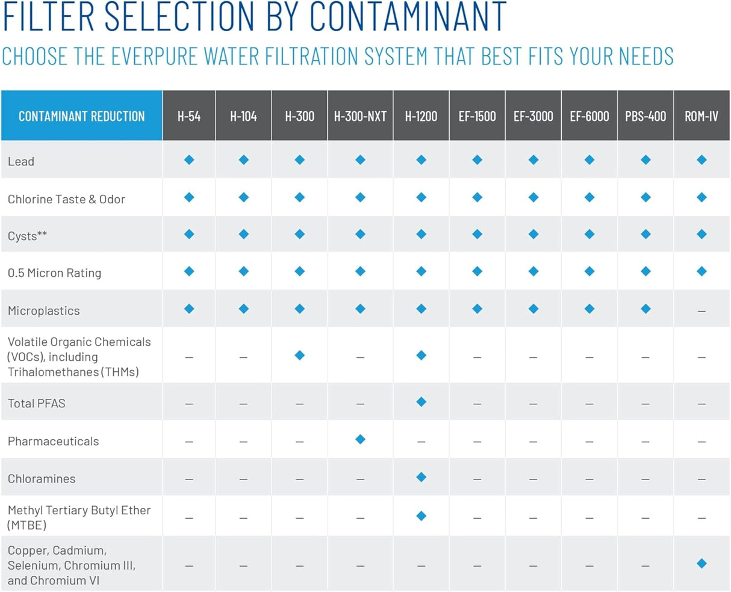Select the H-54 column header
This screenshot has width=731, height=592.
[x=189, y=116]
